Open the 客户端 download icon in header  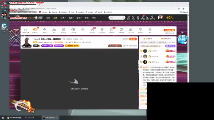tap(143, 17)
